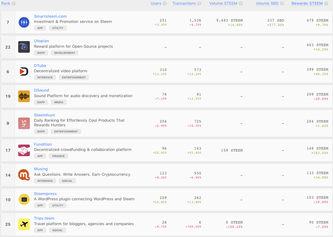333x237 pixels.
Task: Open the Musing orange M logo icon
Action: click(x=24, y=175)
